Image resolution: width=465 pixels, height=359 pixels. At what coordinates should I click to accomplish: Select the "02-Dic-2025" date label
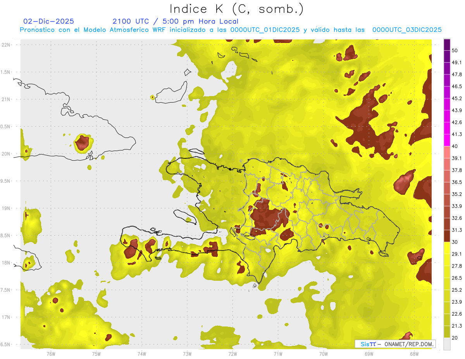pyautogui.click(x=49, y=21)
